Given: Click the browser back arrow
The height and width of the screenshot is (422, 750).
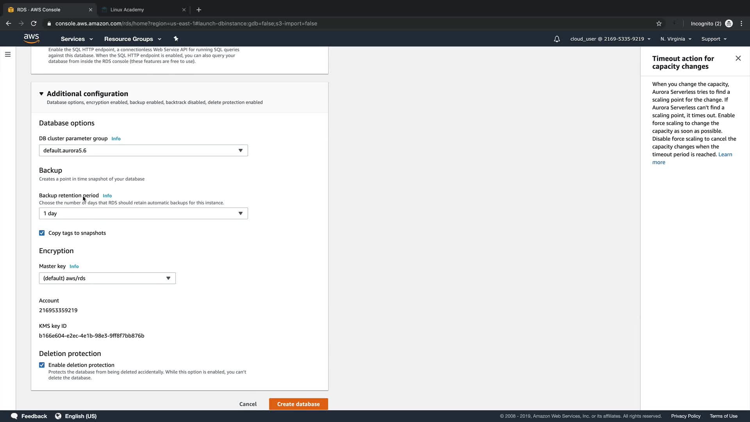Looking at the screenshot, I should (x=9, y=23).
